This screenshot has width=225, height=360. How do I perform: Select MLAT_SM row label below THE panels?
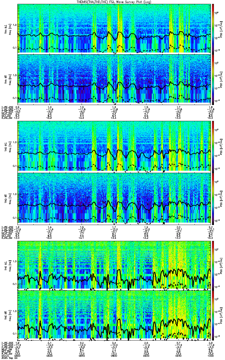coord(6,349)
